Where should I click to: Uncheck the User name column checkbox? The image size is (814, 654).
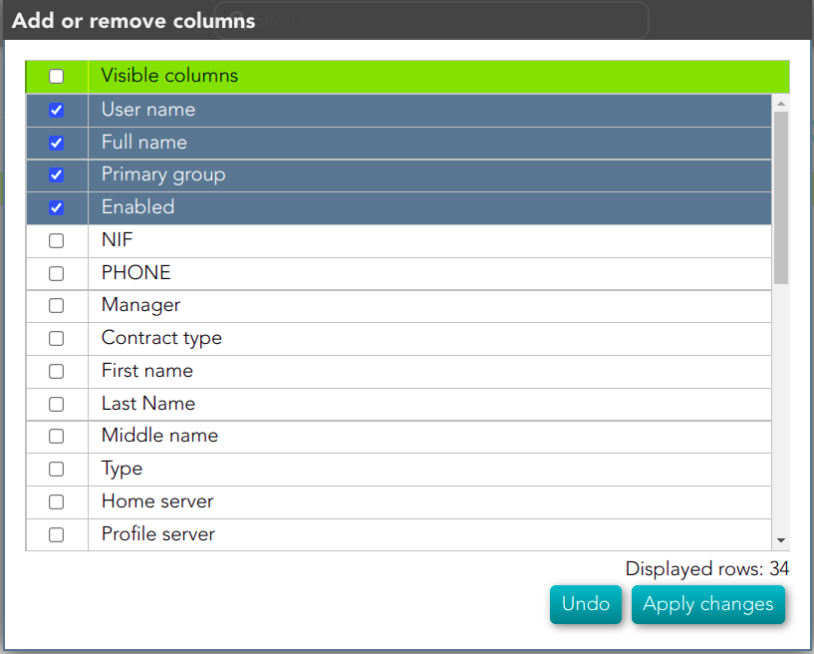[x=56, y=110]
